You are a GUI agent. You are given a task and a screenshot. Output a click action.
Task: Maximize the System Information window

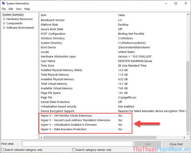point(176,3)
